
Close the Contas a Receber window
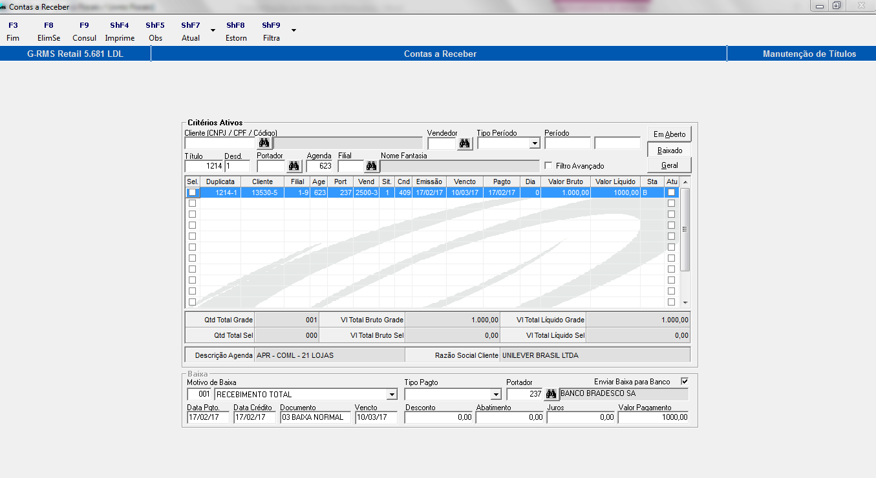pyautogui.click(x=860, y=6)
